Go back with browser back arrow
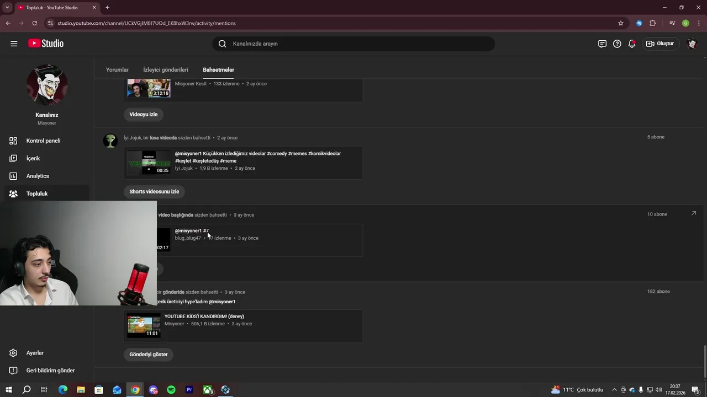 [x=8, y=23]
